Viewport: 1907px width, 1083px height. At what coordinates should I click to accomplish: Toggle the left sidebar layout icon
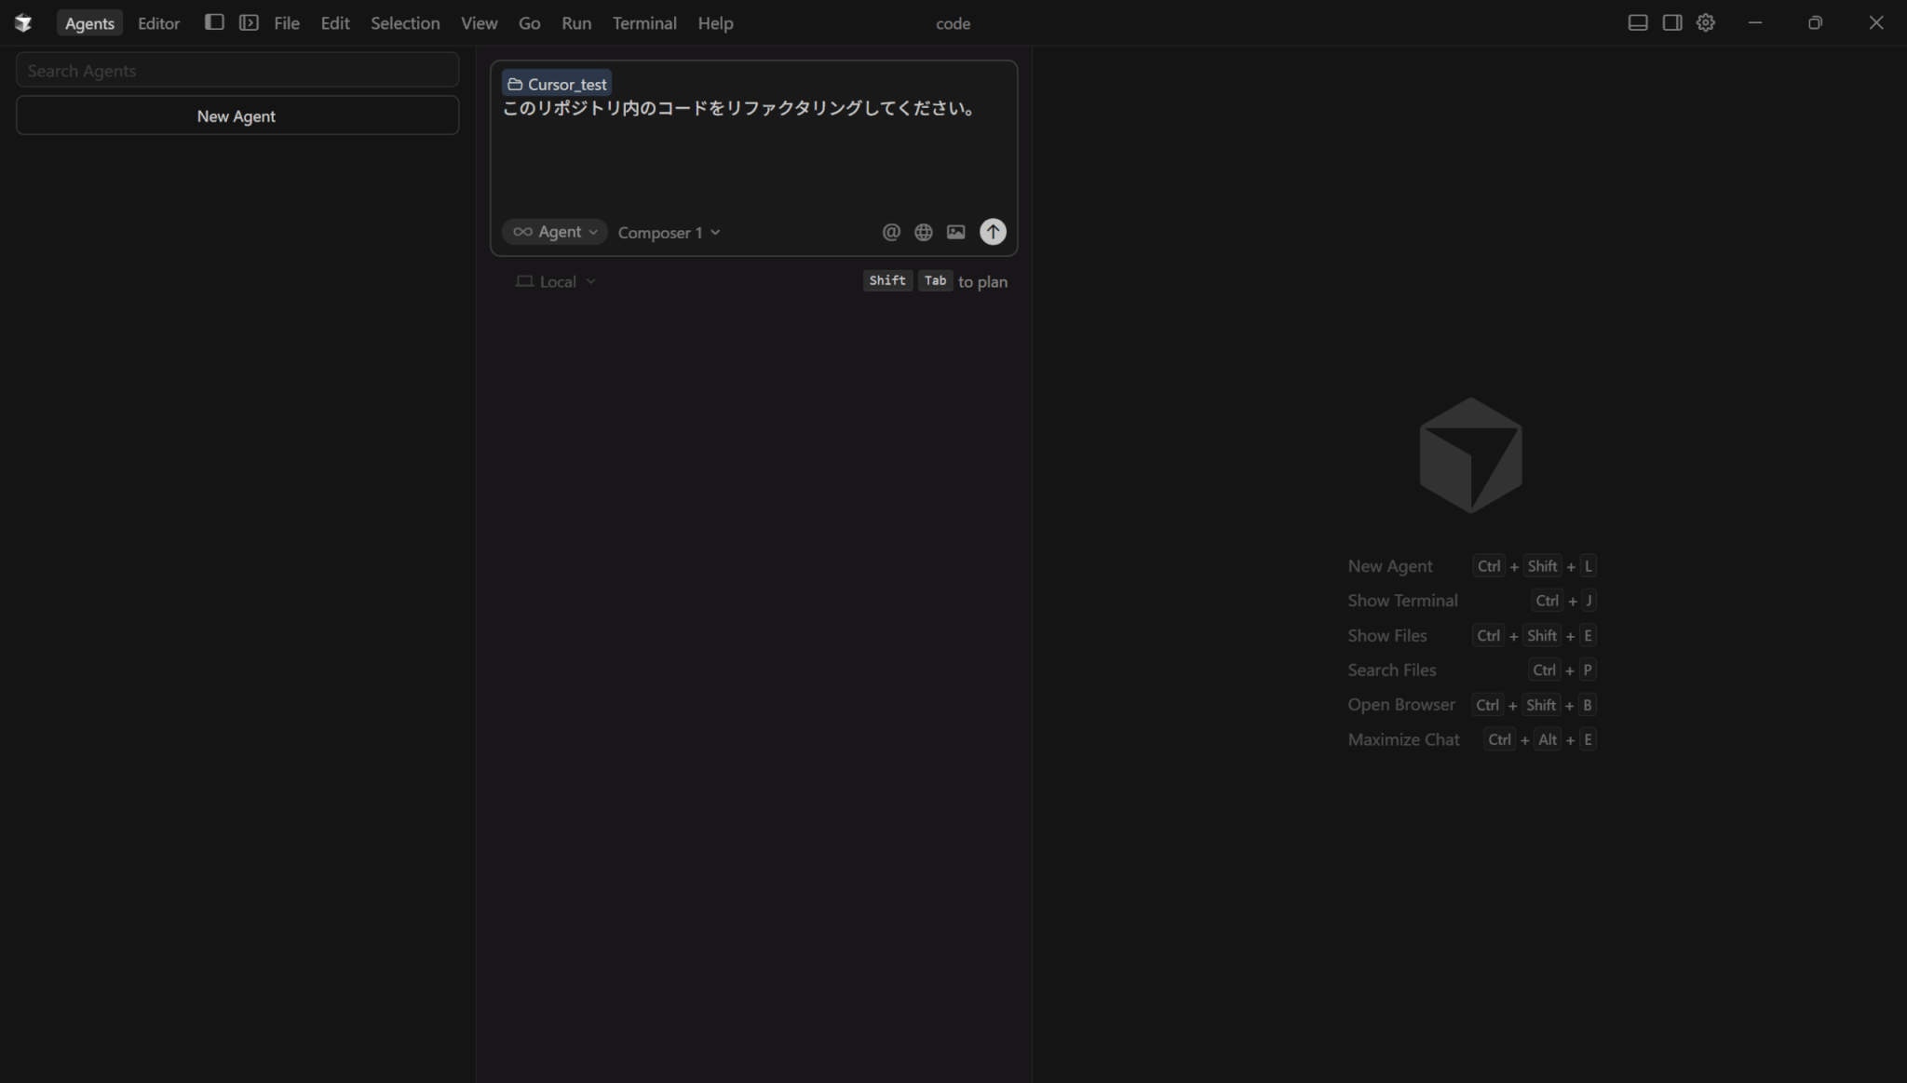[214, 22]
